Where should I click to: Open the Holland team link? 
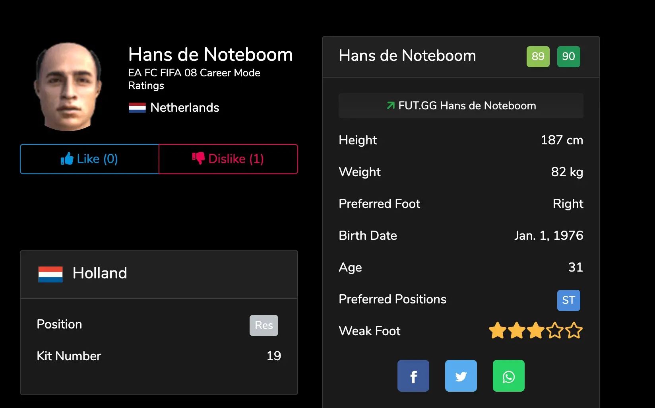coord(100,273)
